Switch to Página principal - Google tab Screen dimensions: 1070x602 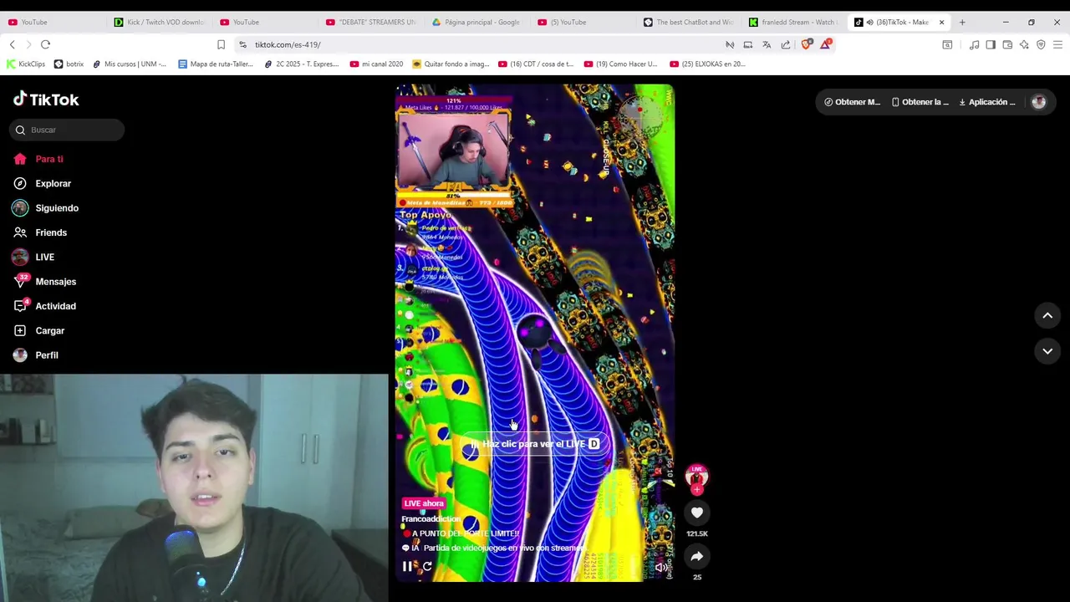point(476,22)
